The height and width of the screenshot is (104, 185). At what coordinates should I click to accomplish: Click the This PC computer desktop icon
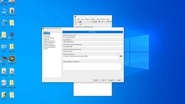click(4, 11)
